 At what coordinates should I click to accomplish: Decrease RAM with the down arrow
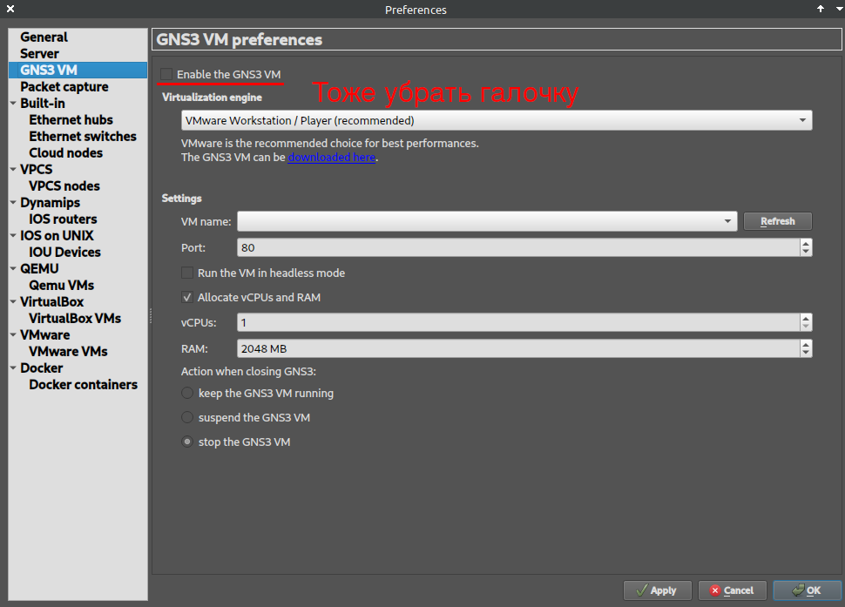[x=806, y=353]
